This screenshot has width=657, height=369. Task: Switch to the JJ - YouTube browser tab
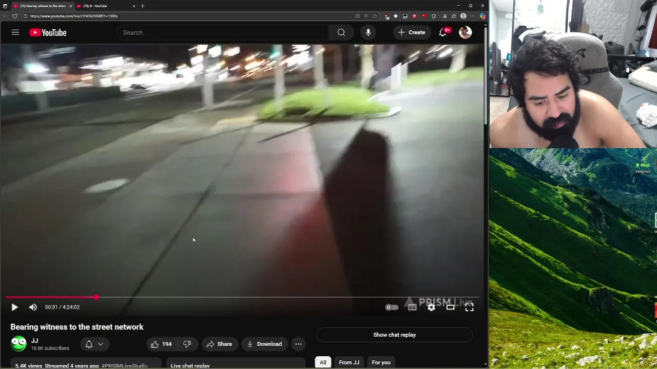[104, 6]
